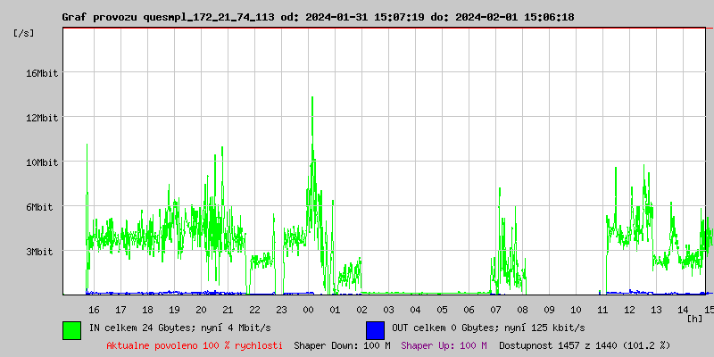The height and width of the screenshot is (357, 714).
Task: Click hour 16 on the time axis
Action: tap(94, 310)
